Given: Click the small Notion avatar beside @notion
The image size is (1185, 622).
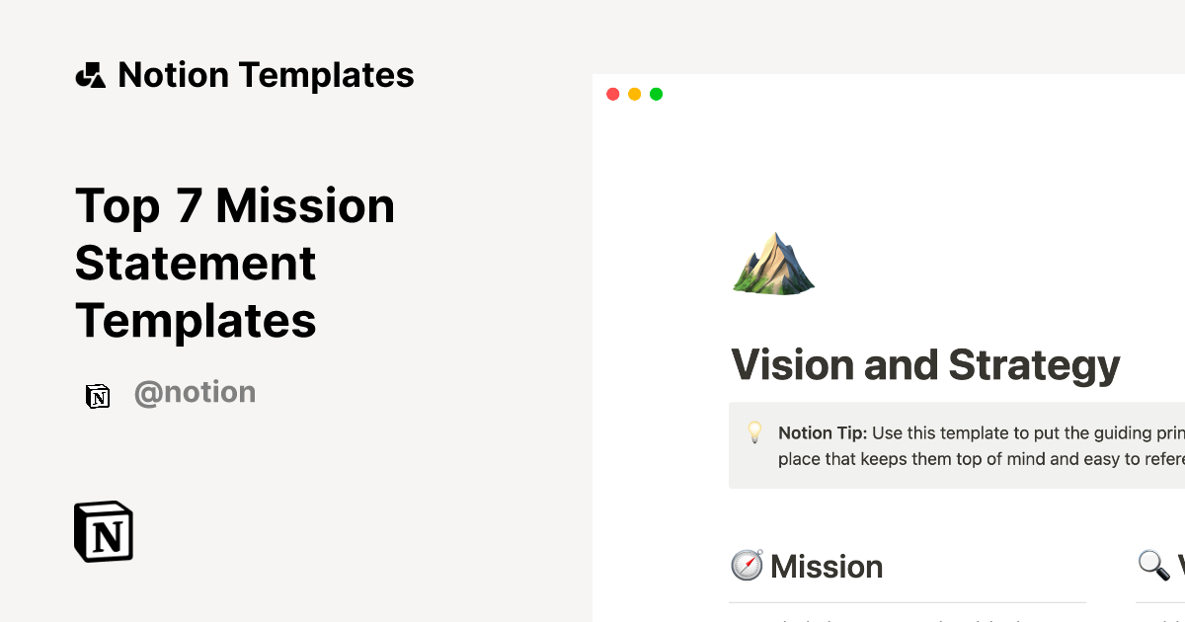Looking at the screenshot, I should click(x=98, y=395).
